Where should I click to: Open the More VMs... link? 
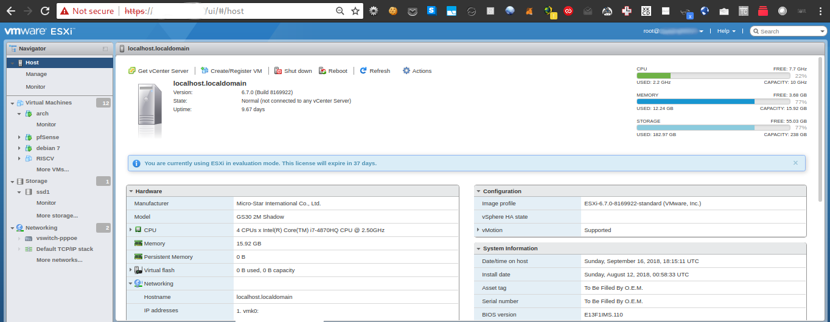tap(52, 170)
